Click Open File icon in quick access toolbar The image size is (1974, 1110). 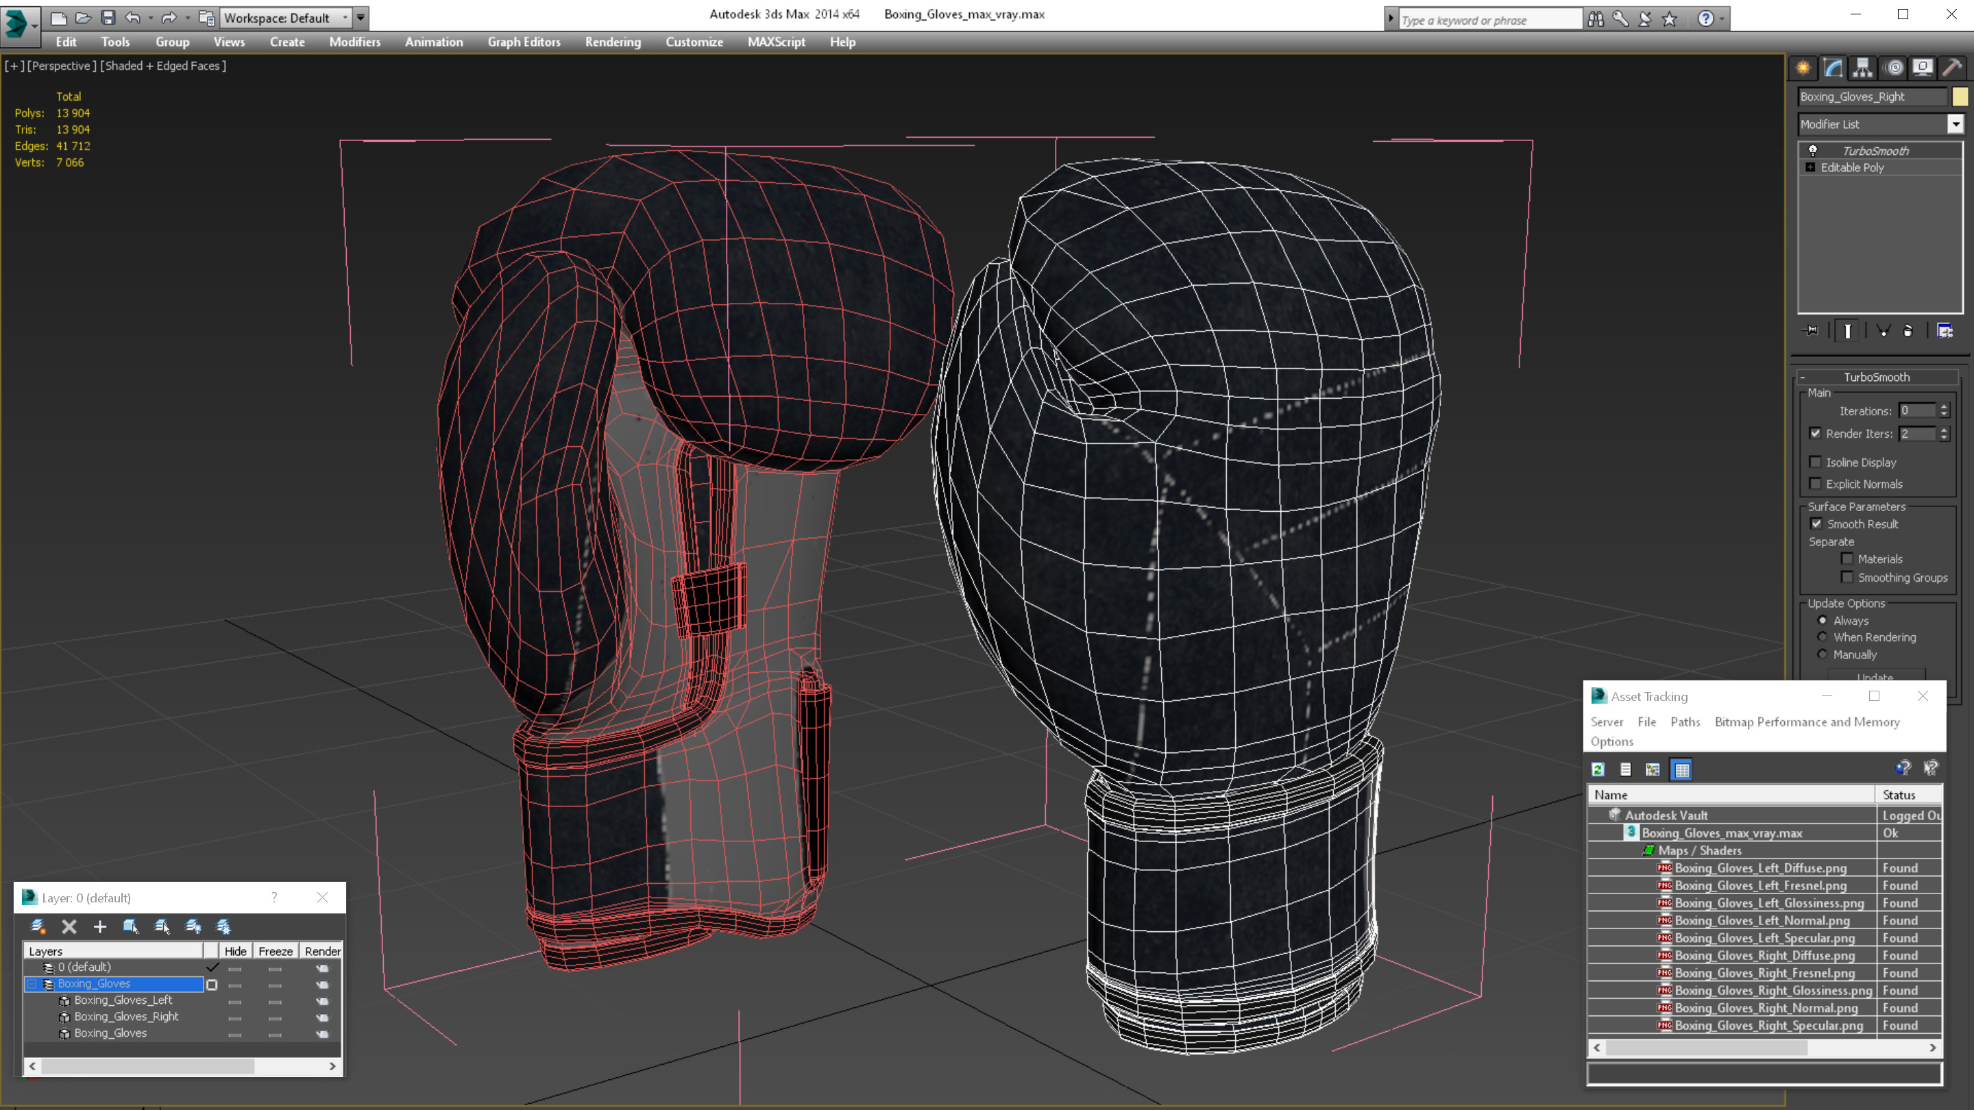tap(83, 18)
